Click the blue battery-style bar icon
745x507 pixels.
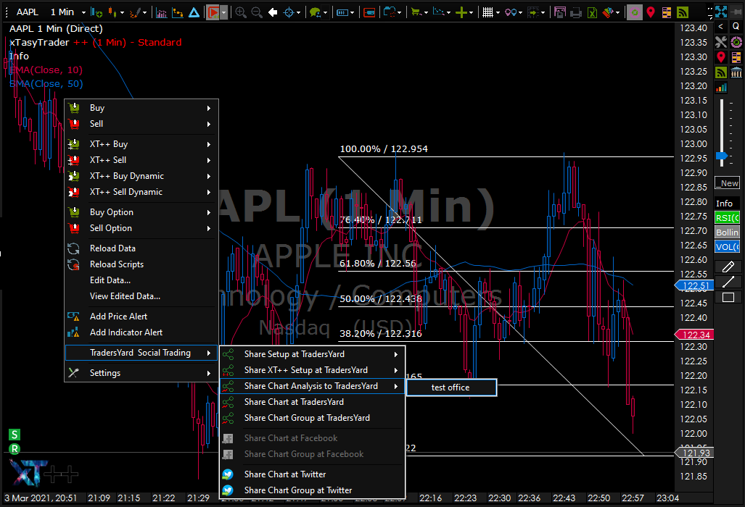[x=342, y=12]
